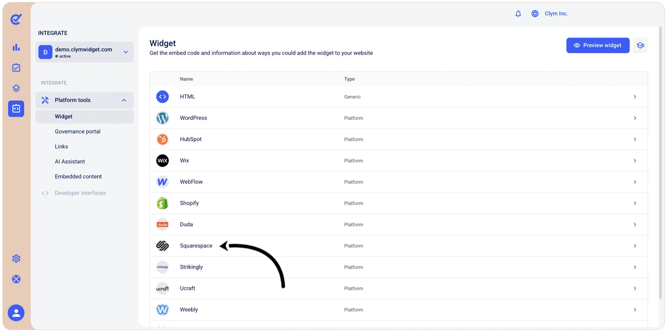Click the Generic type cell for HTML
Viewport: 667px width, 332px height.
pyautogui.click(x=352, y=97)
